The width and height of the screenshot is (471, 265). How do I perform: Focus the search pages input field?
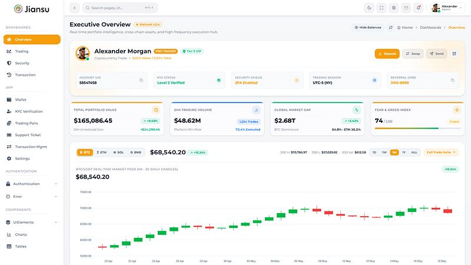click(x=120, y=8)
